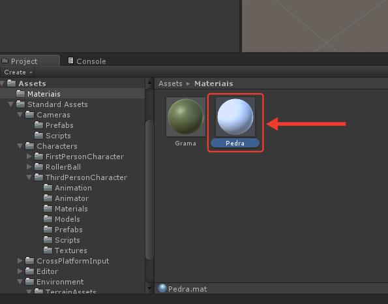Image resolution: width=388 pixels, height=304 pixels.
Task: Click Assets in the breadcrumb path
Action: (x=170, y=84)
